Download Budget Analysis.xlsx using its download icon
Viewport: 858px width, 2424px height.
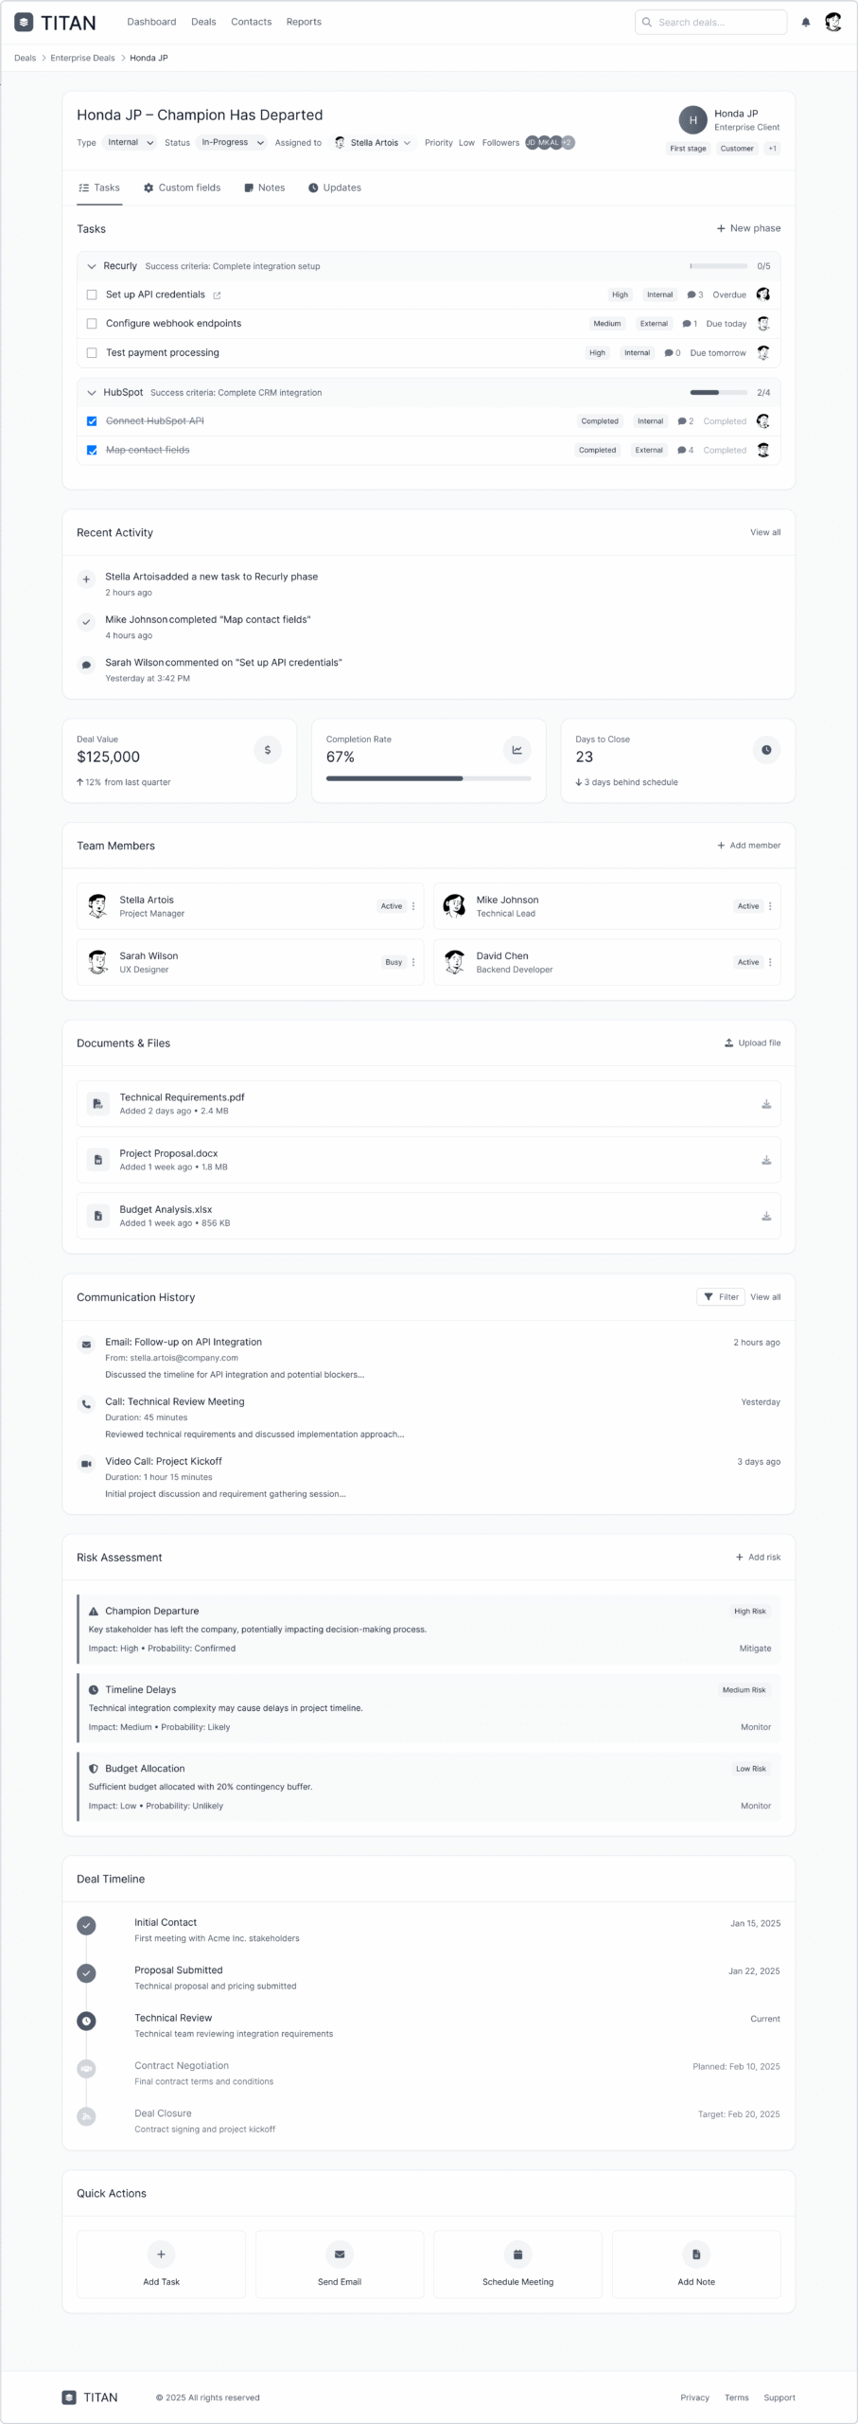point(766,1216)
